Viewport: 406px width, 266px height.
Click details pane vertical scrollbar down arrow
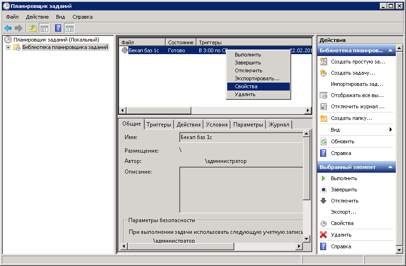pos(306,238)
